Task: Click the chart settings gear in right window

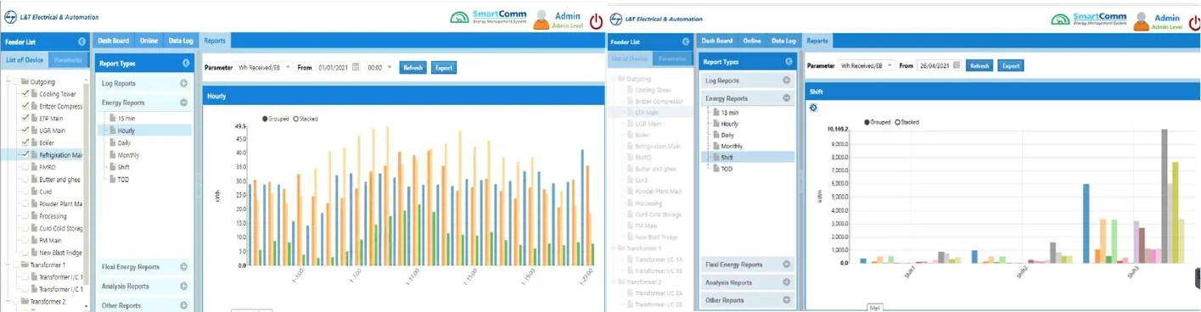Action: click(x=813, y=107)
